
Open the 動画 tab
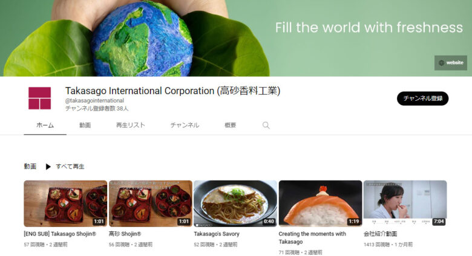point(85,126)
